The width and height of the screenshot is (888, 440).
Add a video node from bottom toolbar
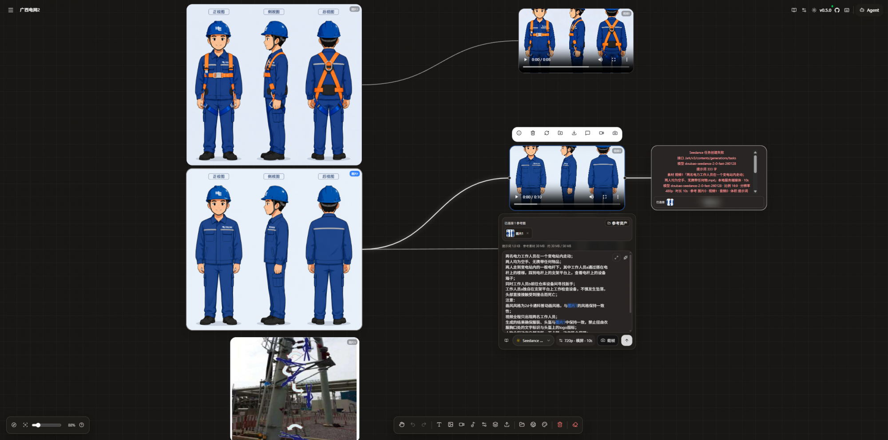[462, 424]
